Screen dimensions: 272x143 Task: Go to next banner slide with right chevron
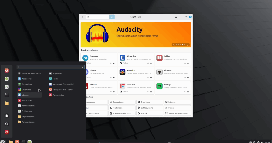point(188,45)
